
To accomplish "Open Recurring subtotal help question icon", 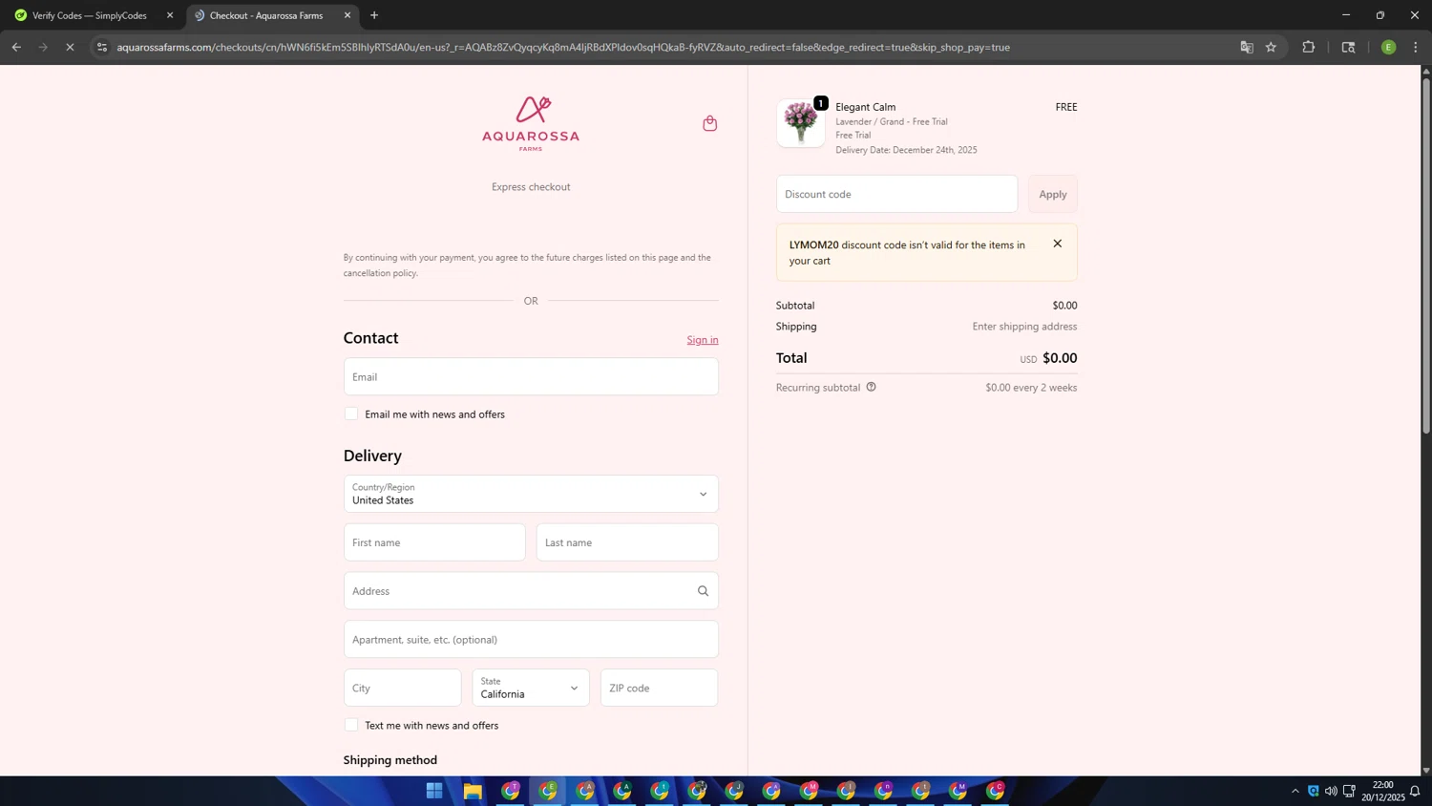I will pyautogui.click(x=871, y=387).
